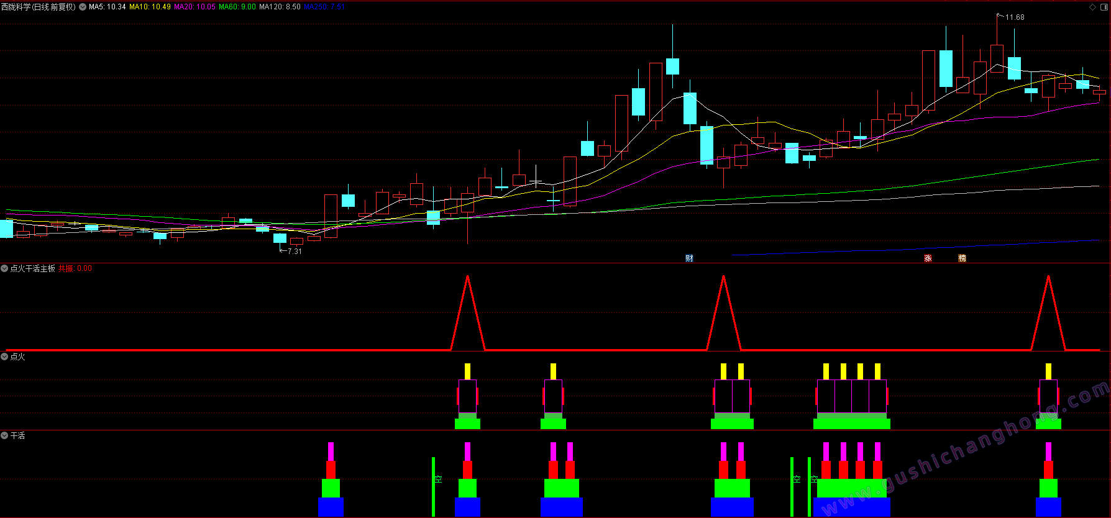Expand the 点火干活主板 indicator menu arrow
1111x518 pixels.
pos(4,268)
